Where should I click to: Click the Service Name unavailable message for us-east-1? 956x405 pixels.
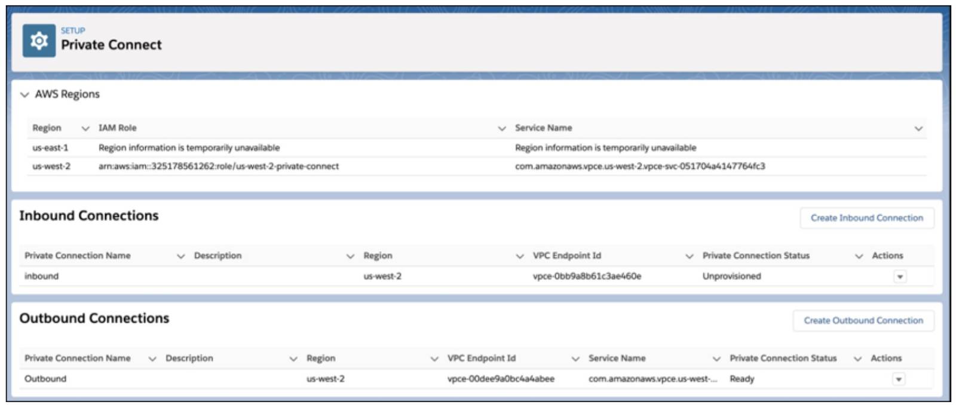606,148
